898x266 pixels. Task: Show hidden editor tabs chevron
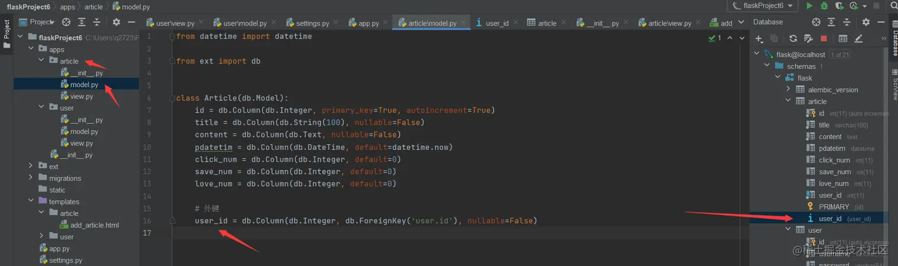741,23
